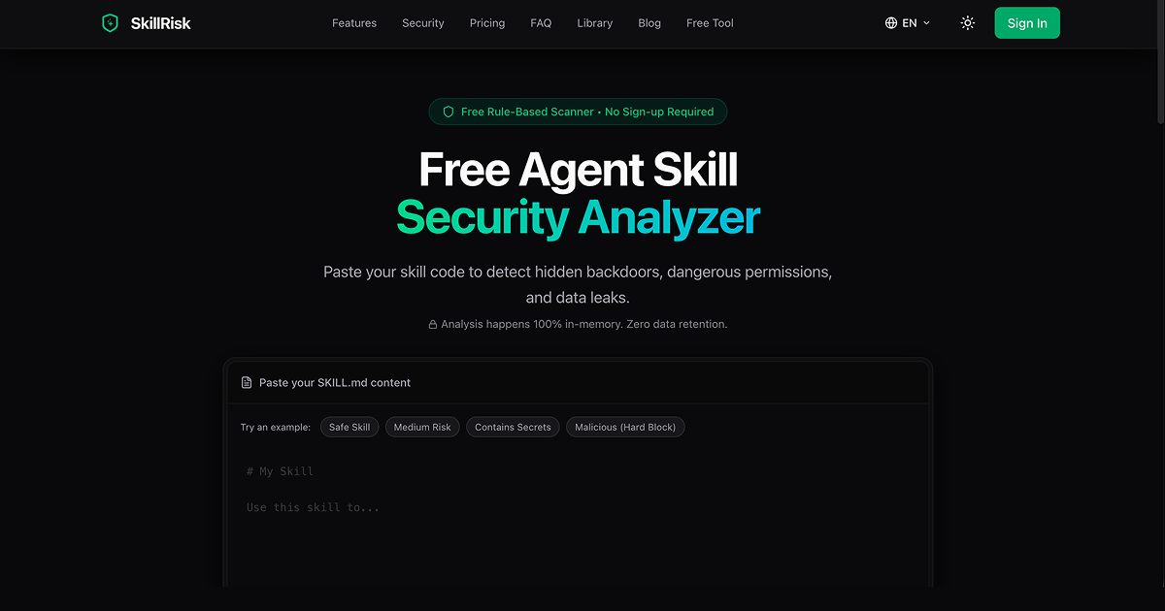
Task: Click the Sign In button
Action: click(1027, 22)
